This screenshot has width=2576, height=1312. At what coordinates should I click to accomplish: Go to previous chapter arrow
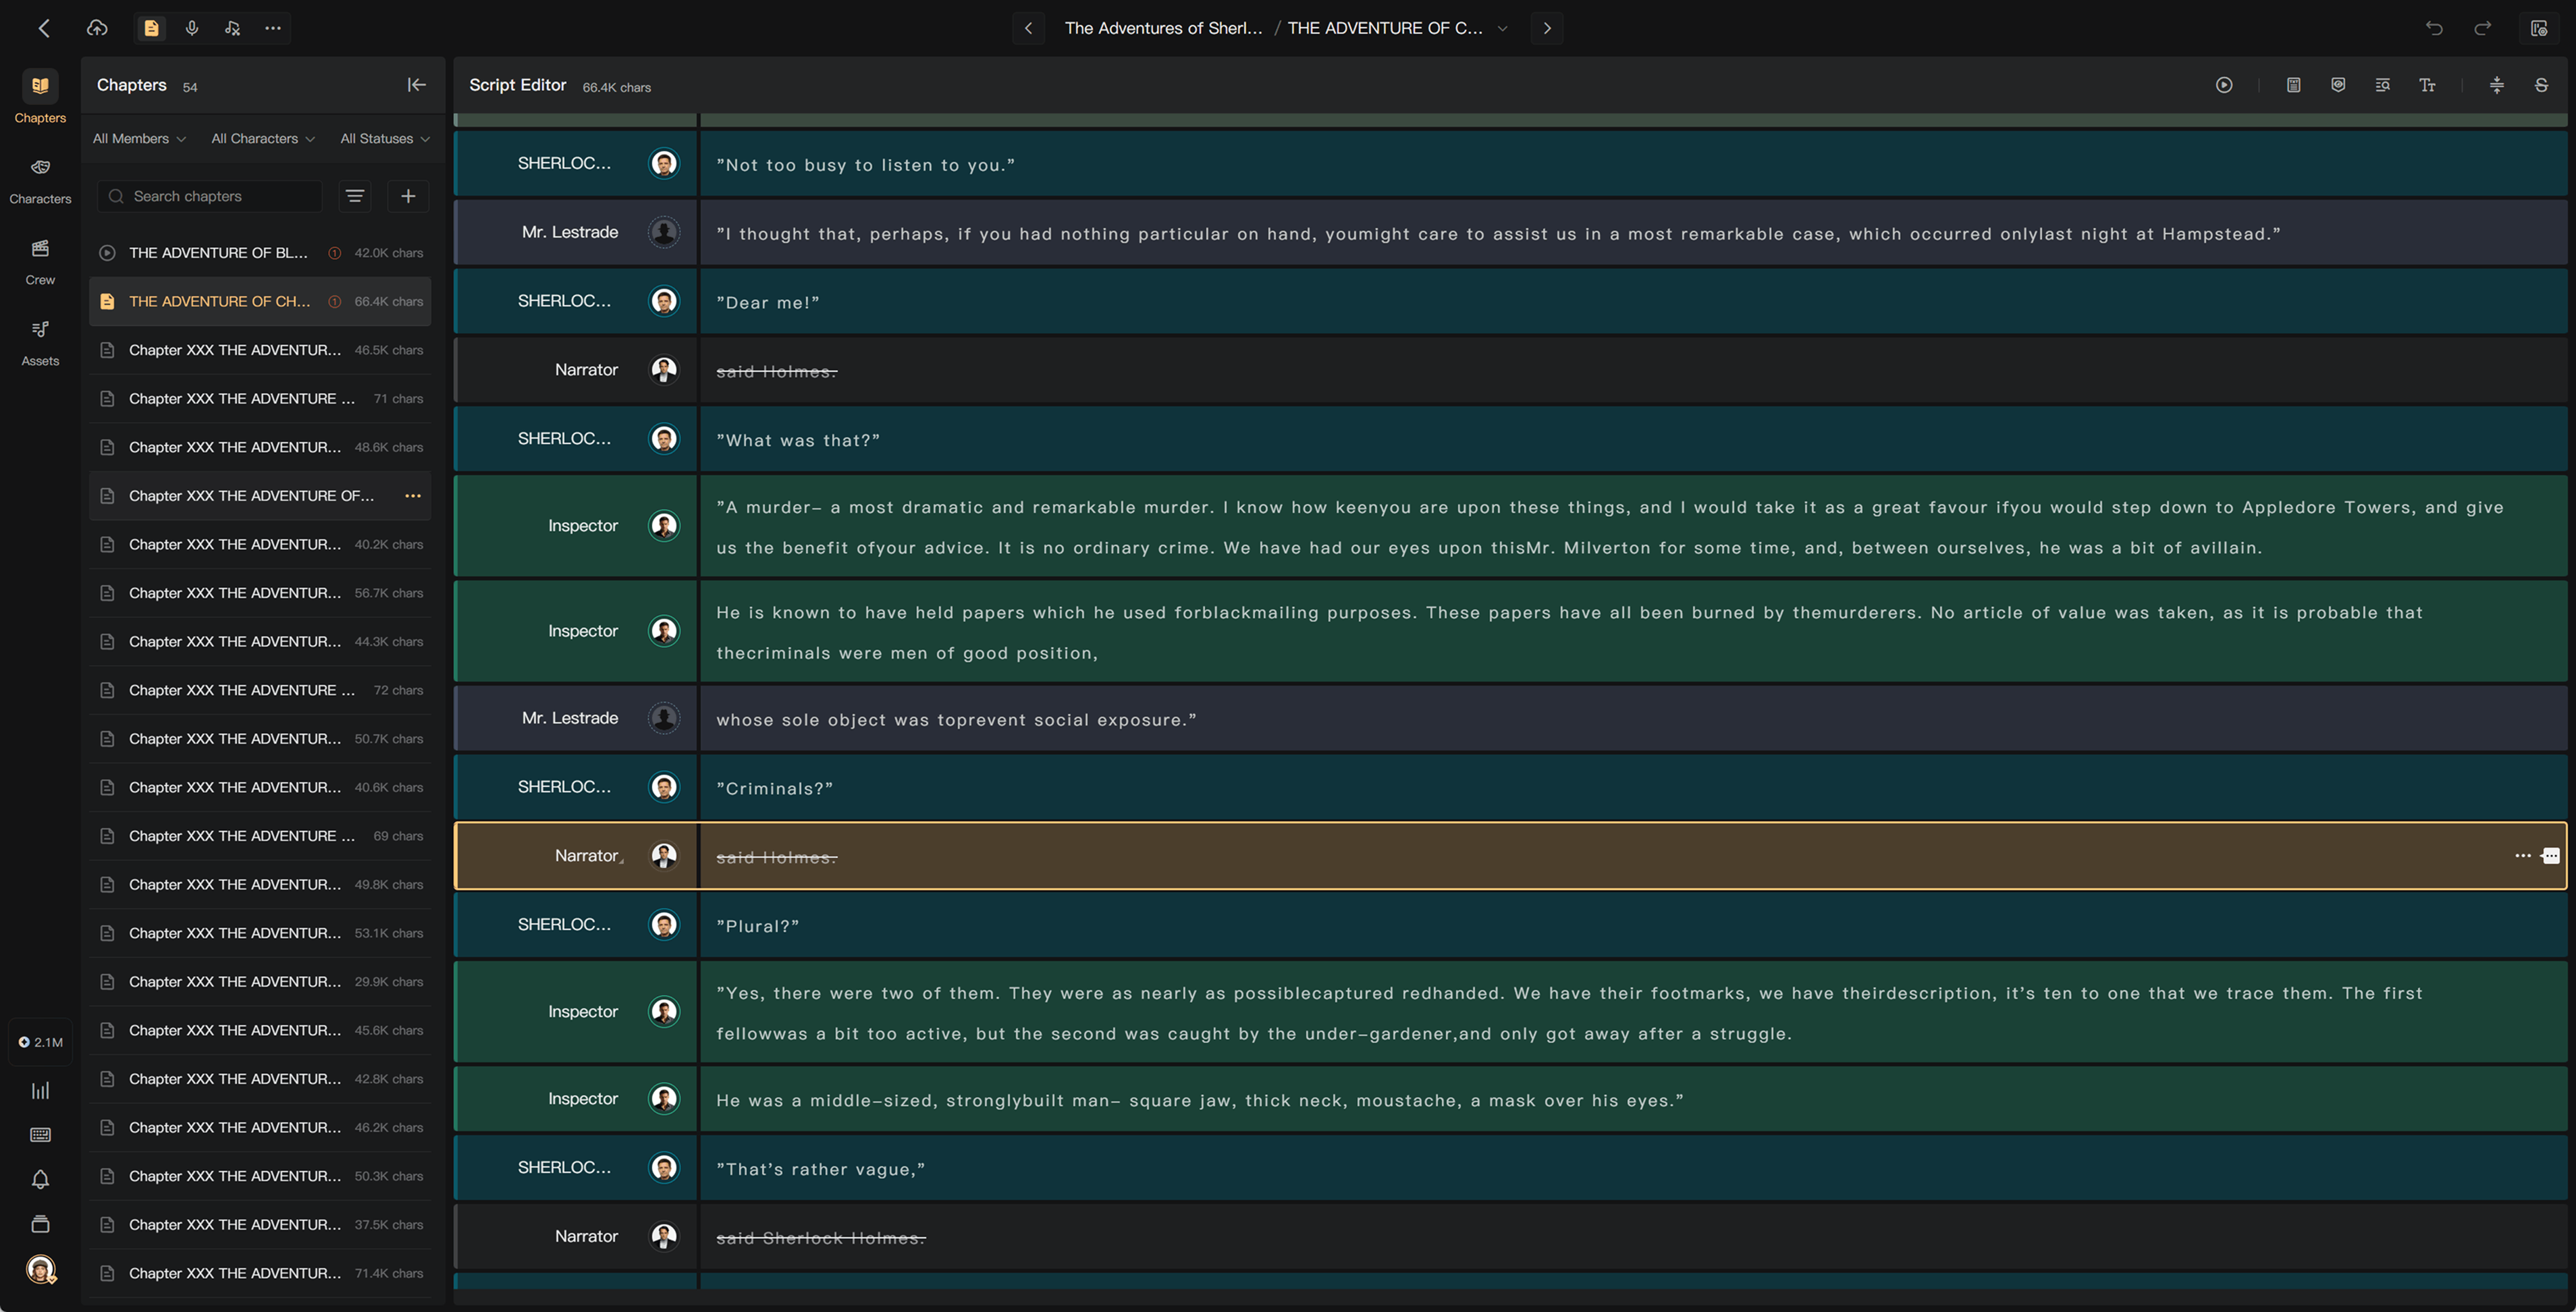pyautogui.click(x=1028, y=28)
